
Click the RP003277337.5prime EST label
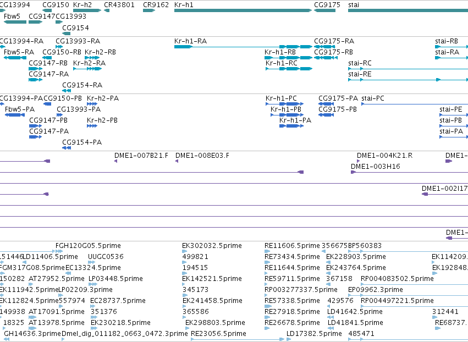pos(301,289)
